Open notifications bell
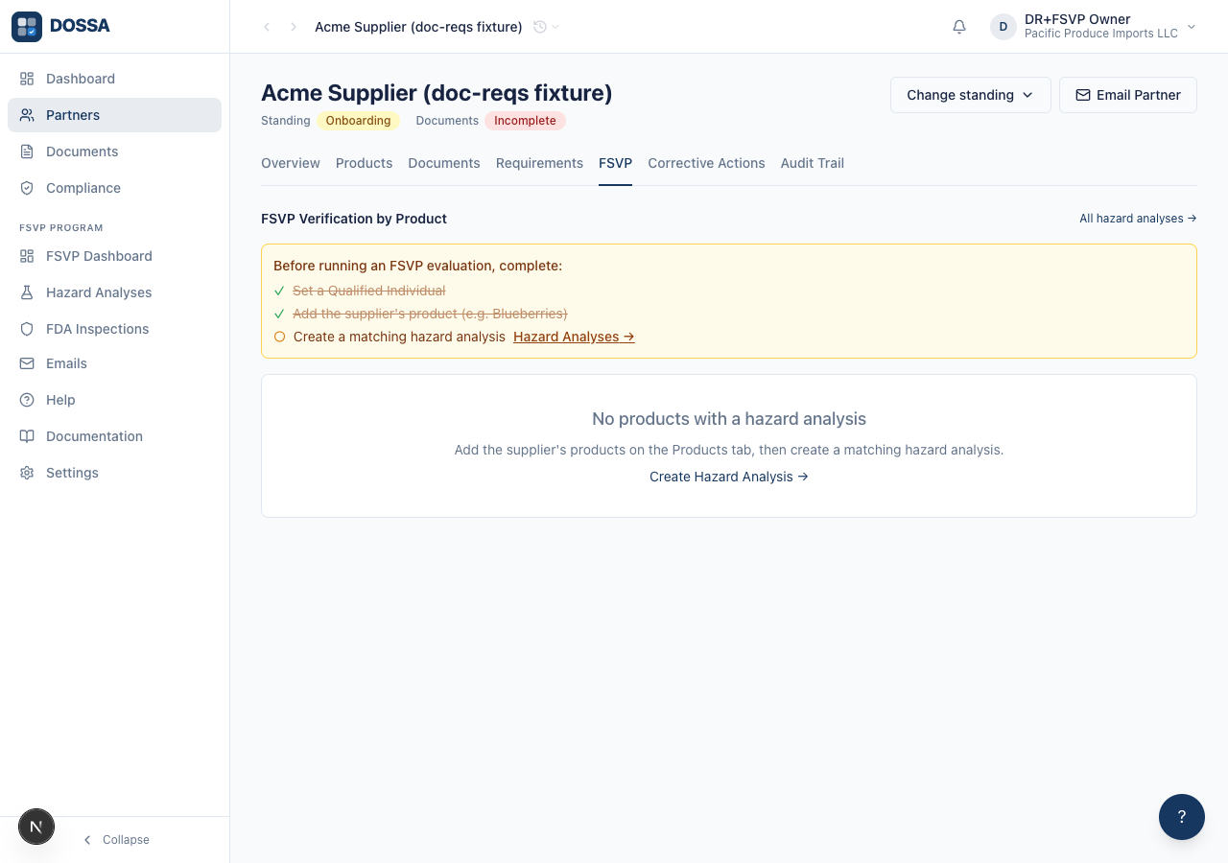 [959, 27]
